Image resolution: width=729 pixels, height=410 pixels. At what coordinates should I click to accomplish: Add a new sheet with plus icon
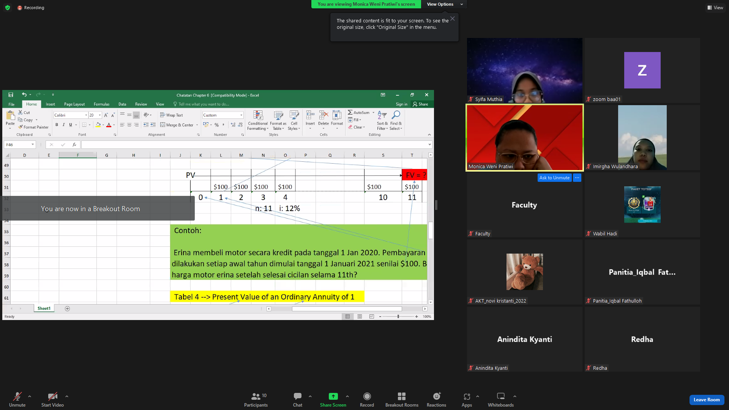(67, 309)
